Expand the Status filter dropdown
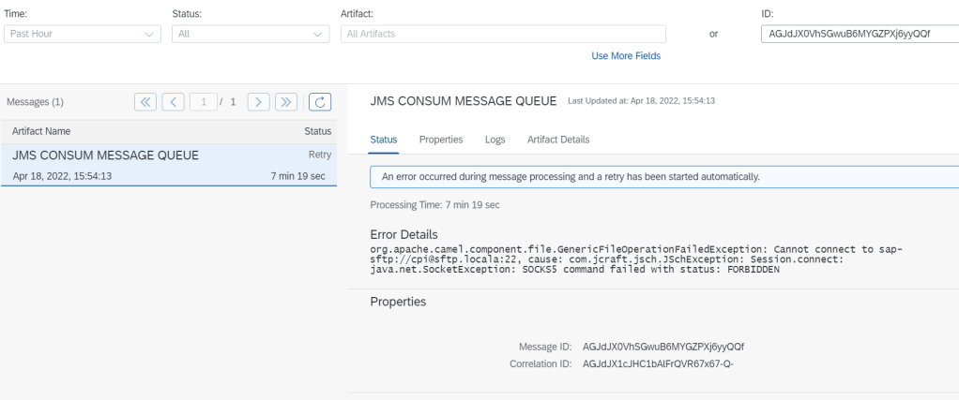This screenshot has width=959, height=400. tap(250, 35)
